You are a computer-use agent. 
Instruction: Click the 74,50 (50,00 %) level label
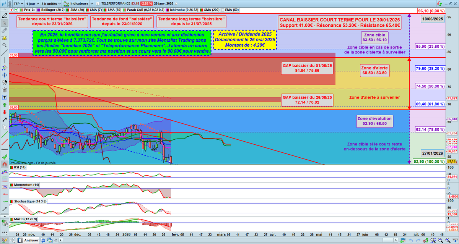(x=430, y=87)
